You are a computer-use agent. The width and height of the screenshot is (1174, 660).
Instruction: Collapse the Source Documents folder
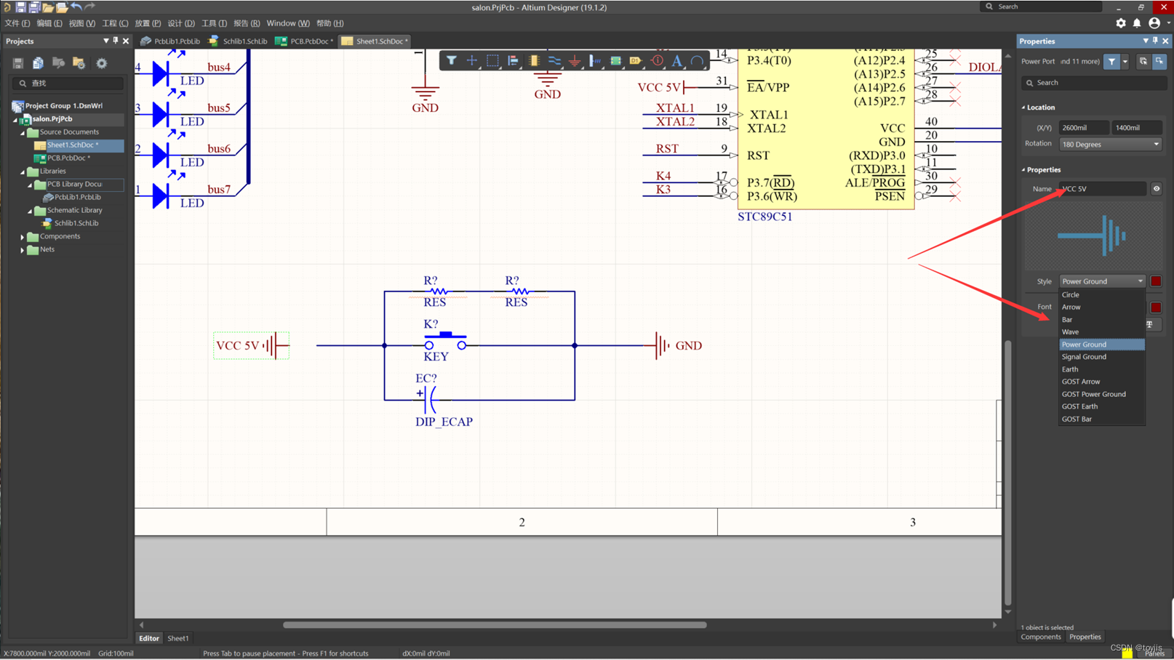(22, 133)
